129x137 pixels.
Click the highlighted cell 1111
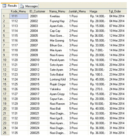click(19, 16)
